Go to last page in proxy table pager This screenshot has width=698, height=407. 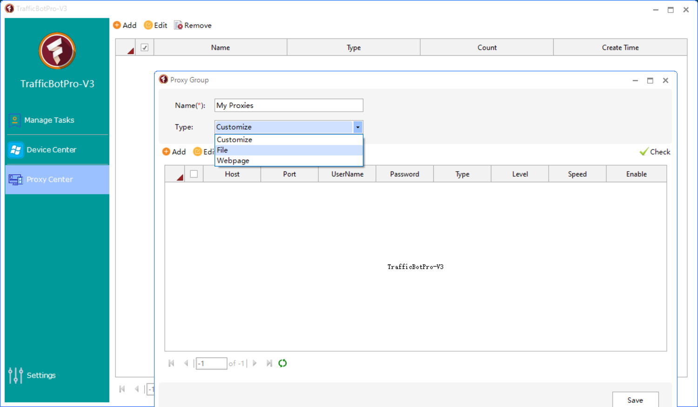coord(269,363)
